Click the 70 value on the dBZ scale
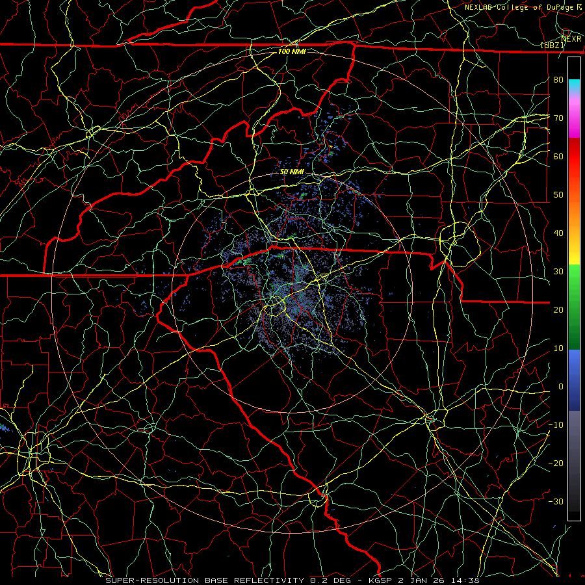 558,118
